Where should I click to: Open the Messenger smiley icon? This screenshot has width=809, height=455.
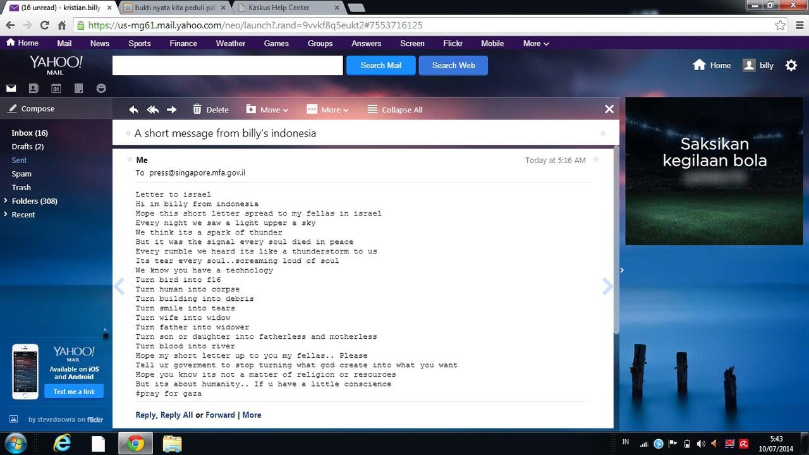pyautogui.click(x=101, y=88)
